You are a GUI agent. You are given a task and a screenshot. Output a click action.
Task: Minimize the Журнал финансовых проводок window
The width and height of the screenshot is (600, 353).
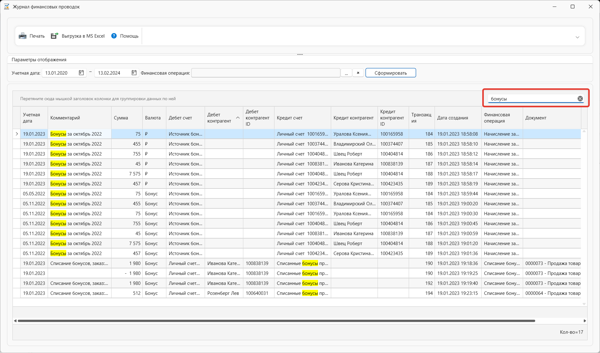(x=555, y=7)
